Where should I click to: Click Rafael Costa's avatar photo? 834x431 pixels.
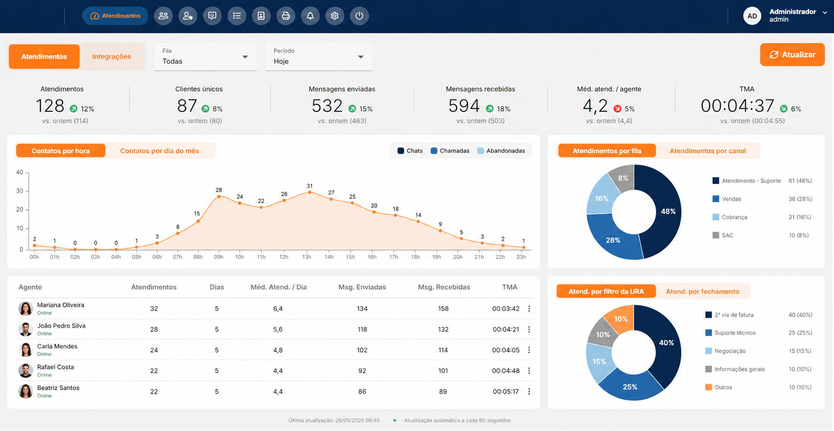click(x=25, y=371)
